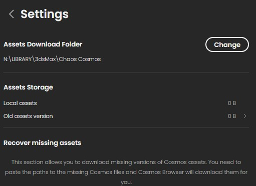Click the Recover missing assets description paragraph
256x186 pixels.
point(126,172)
